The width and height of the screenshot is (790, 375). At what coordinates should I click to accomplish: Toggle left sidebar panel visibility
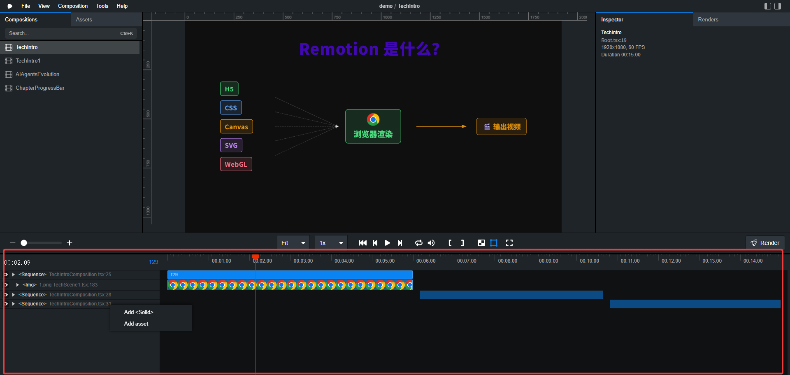click(768, 6)
